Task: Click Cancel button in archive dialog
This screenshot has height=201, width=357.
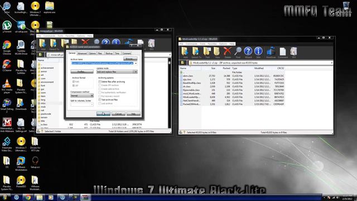Action: [118, 113]
